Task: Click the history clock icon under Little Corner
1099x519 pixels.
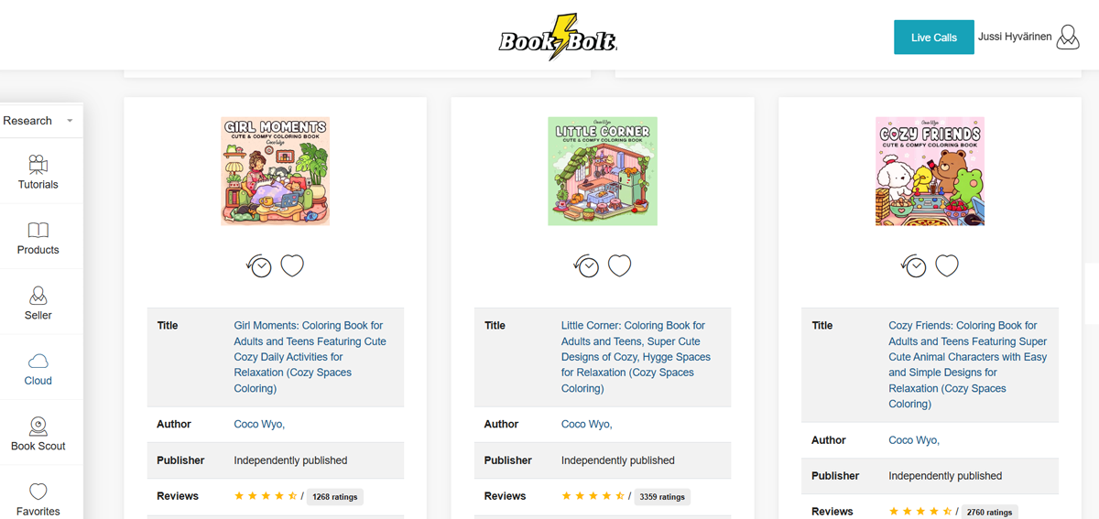Action: [x=587, y=266]
